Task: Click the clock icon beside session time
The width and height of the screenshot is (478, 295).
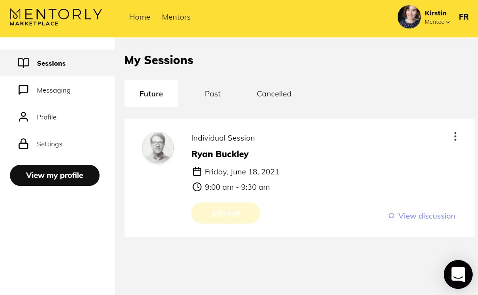Action: (197, 187)
